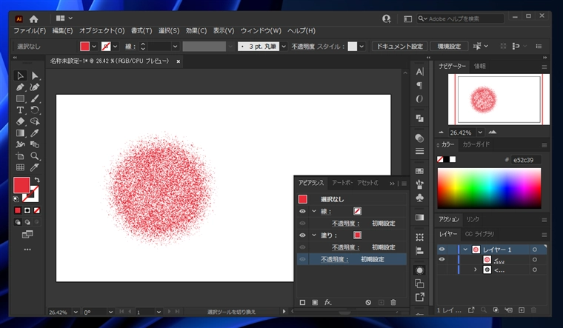Screen dimensions: 563x328
Task: Select the Selection tool arrow
Action: 20,76
